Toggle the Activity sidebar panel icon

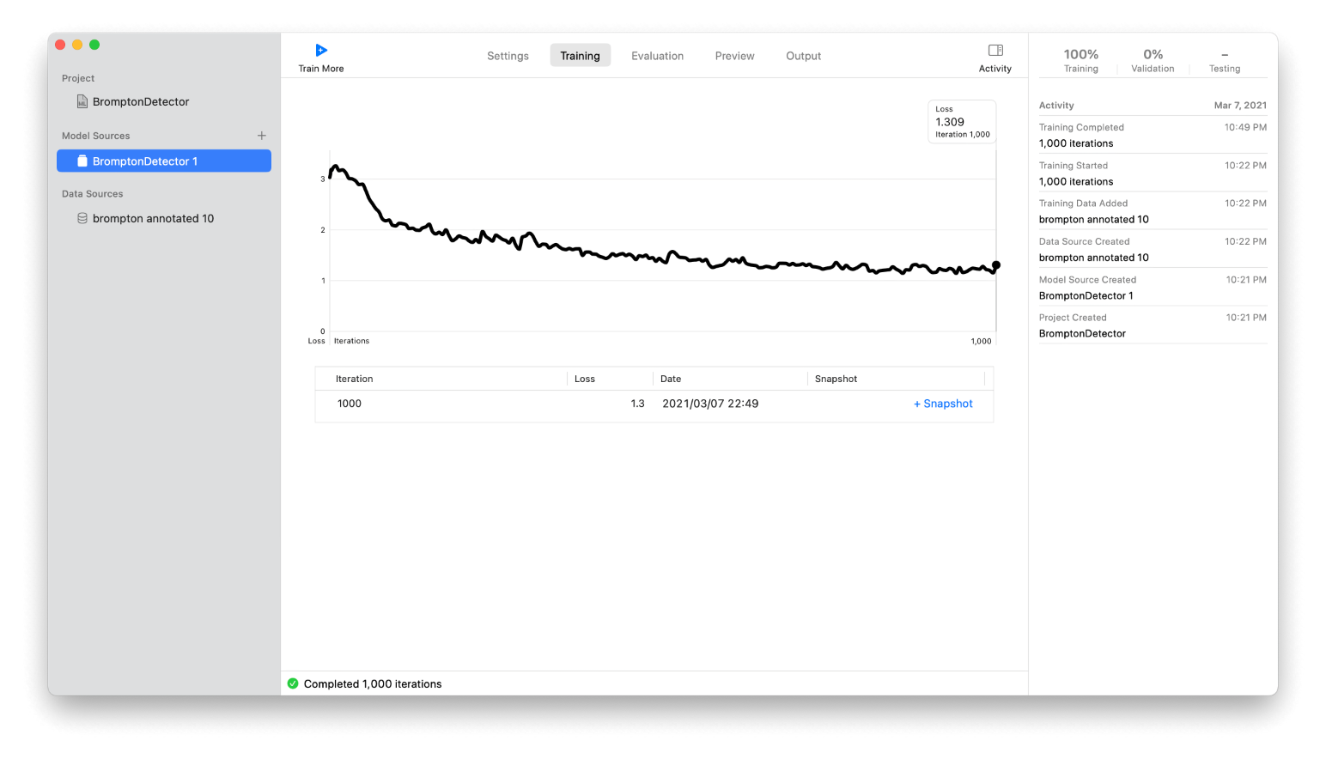pyautogui.click(x=995, y=51)
